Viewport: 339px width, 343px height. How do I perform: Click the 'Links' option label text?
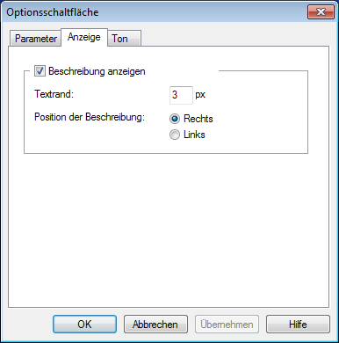[x=194, y=135]
